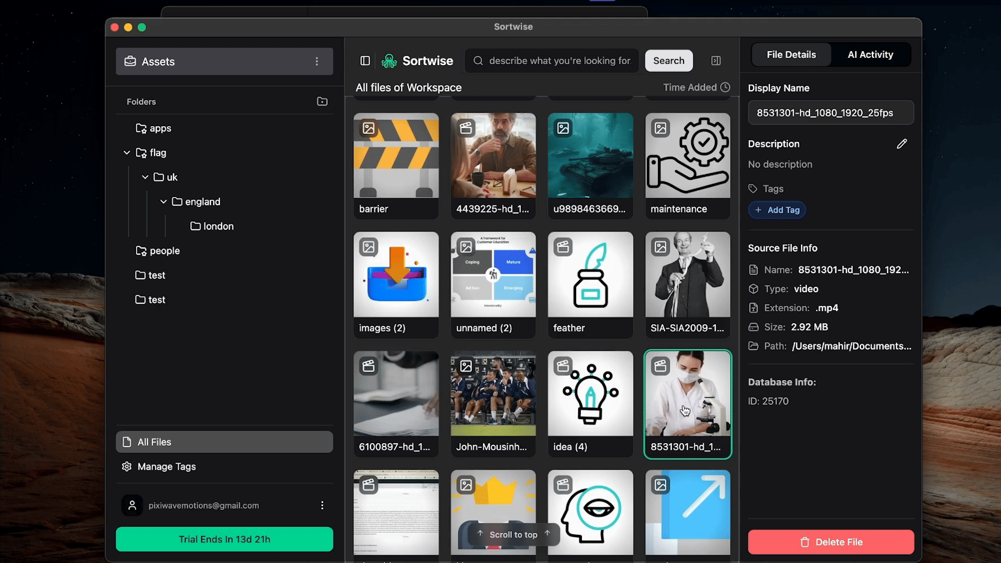Collapse the flag folder
This screenshot has width=1001, height=563.
[x=127, y=153]
